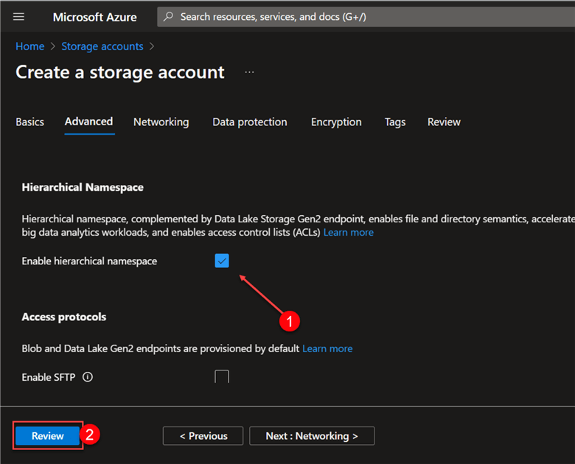
Task: Navigate to Home breadcrumb link
Action: [30, 46]
